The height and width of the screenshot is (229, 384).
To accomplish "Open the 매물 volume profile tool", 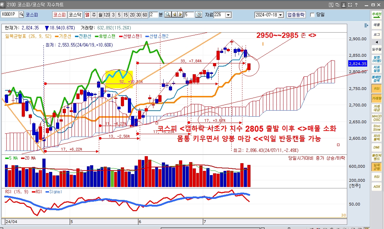I will [x=377, y=25].
